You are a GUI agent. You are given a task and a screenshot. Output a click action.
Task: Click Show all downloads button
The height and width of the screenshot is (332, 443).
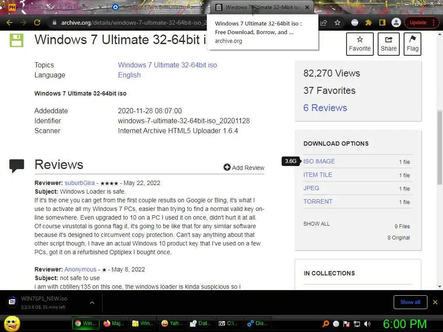(410, 302)
